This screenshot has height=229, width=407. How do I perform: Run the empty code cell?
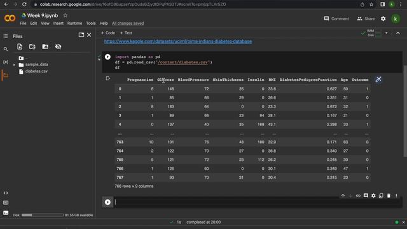107,202
